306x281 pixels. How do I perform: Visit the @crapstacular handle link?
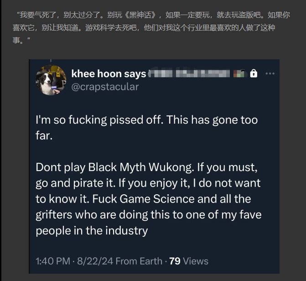(x=105, y=87)
